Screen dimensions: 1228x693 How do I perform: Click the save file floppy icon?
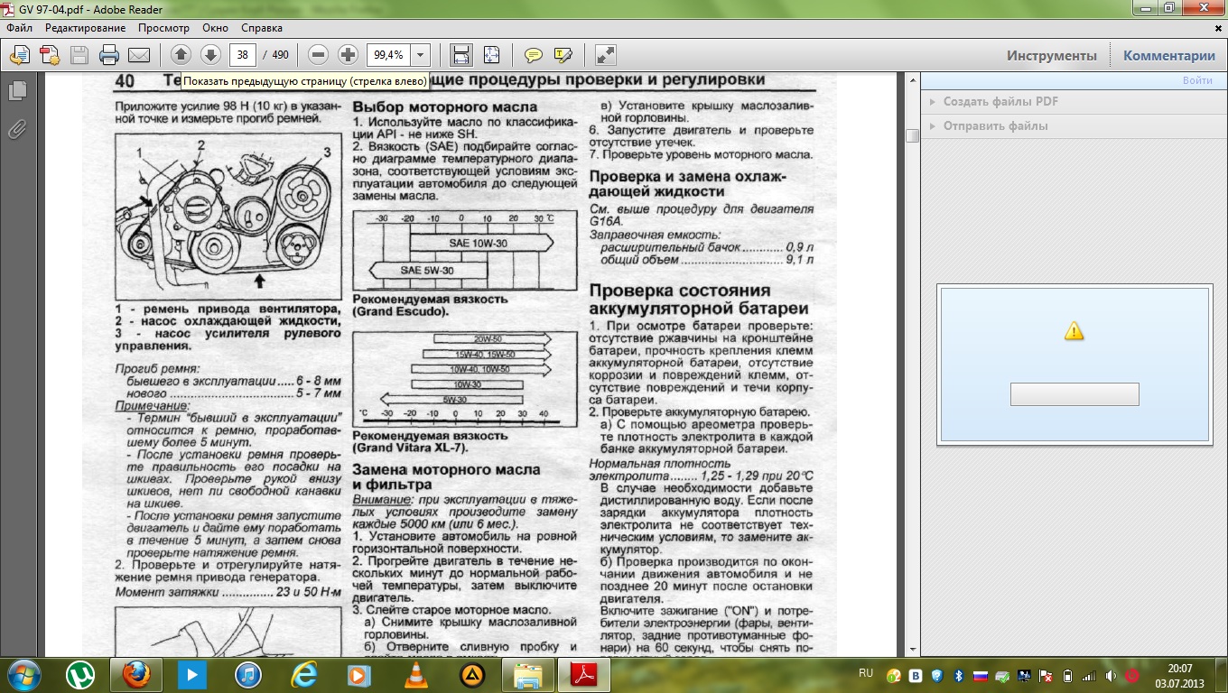point(79,55)
